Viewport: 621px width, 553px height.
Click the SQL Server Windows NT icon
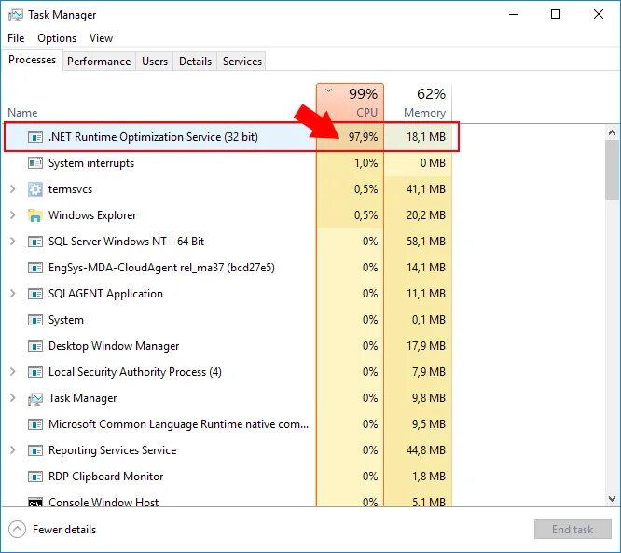click(x=35, y=242)
